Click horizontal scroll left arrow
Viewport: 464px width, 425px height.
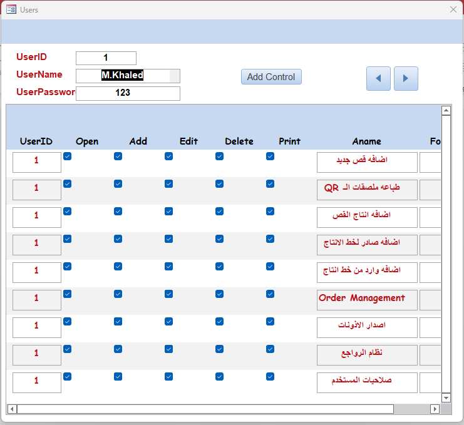click(12, 409)
